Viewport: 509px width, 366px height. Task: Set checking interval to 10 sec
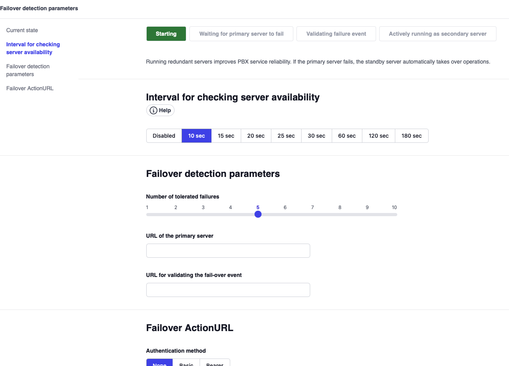(x=196, y=135)
